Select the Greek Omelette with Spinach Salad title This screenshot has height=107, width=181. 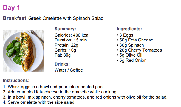point(66,18)
